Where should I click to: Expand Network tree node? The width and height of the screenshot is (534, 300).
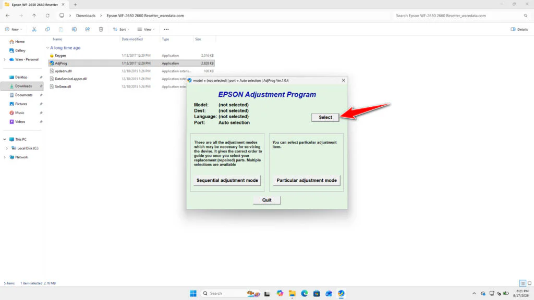(5, 157)
